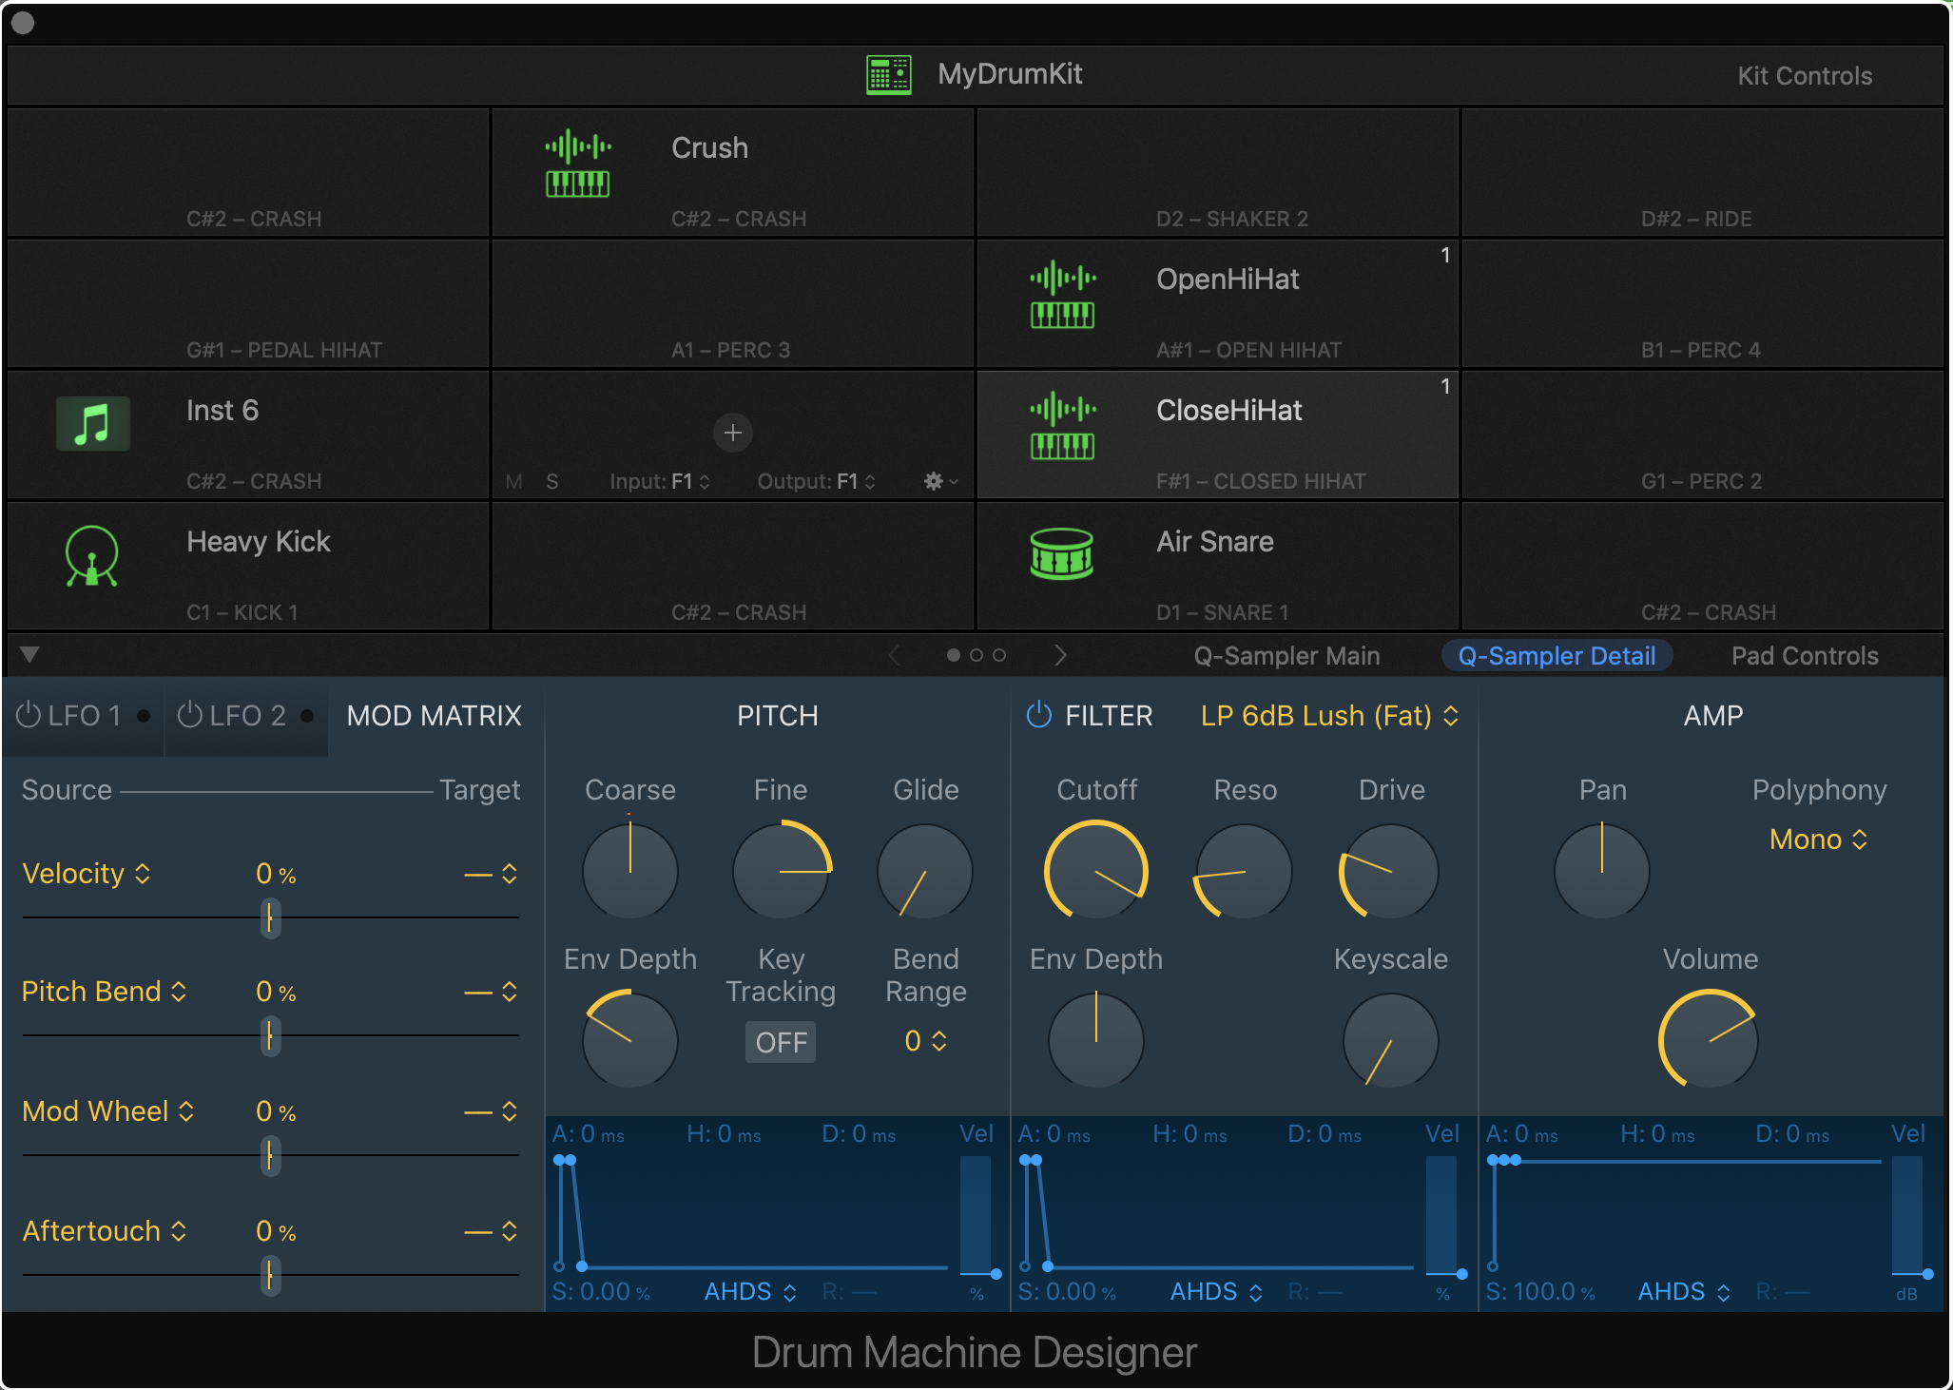Add an instrument with the plus button
This screenshot has width=1953, height=1390.
tap(732, 433)
